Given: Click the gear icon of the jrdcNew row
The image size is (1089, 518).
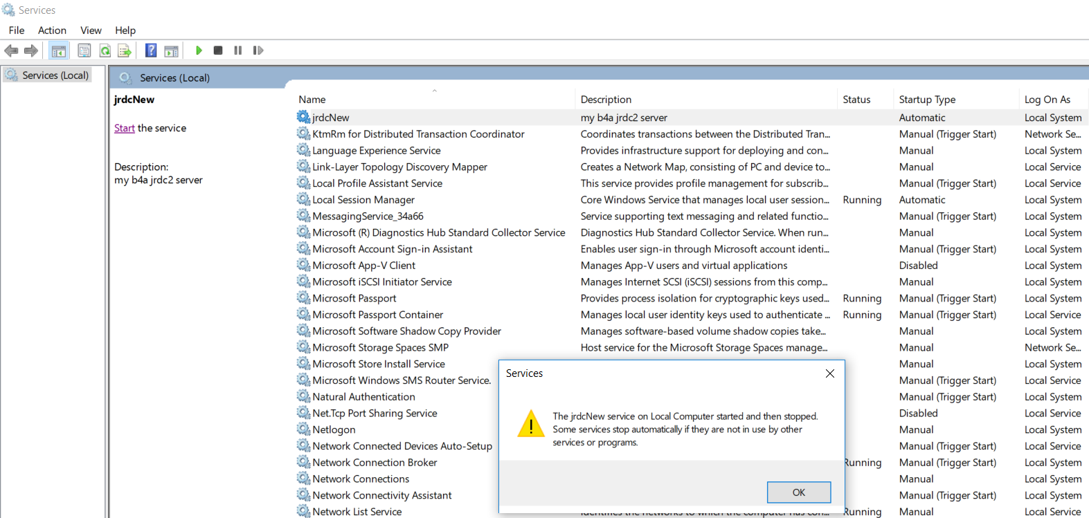Looking at the screenshot, I should (x=303, y=117).
